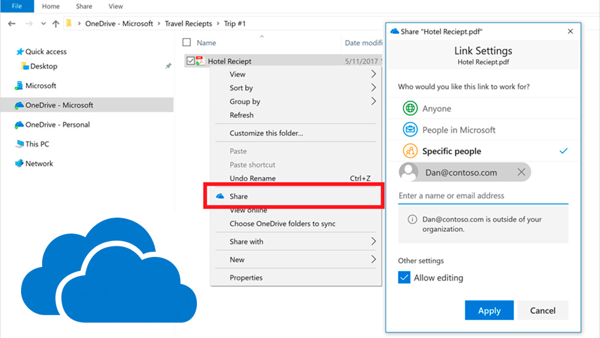Open Network in navigation pane
Screen dimensions: 600x338
(x=39, y=164)
